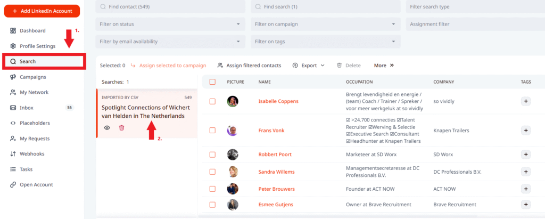Click Assign filtered contacts
545x219 pixels.
pos(249,66)
